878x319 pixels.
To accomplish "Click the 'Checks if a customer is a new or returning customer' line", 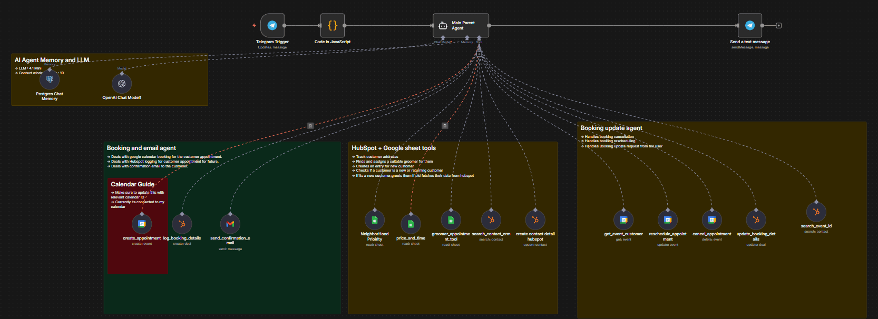I will pyautogui.click(x=397, y=171).
